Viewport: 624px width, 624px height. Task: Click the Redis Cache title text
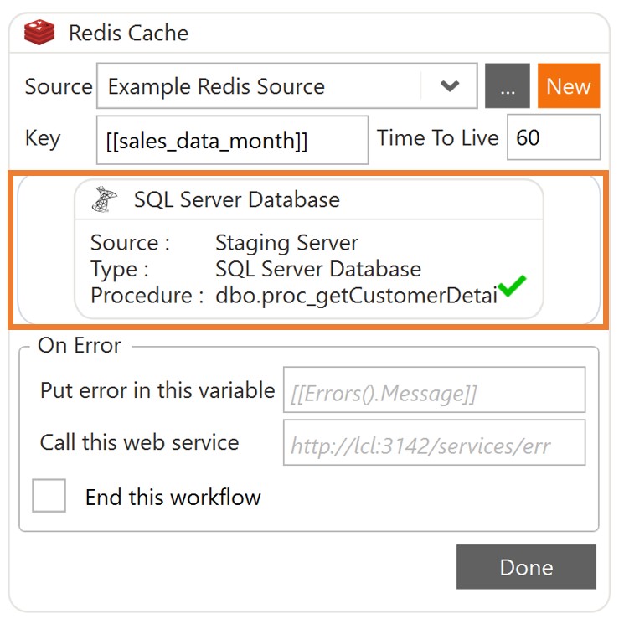(128, 33)
